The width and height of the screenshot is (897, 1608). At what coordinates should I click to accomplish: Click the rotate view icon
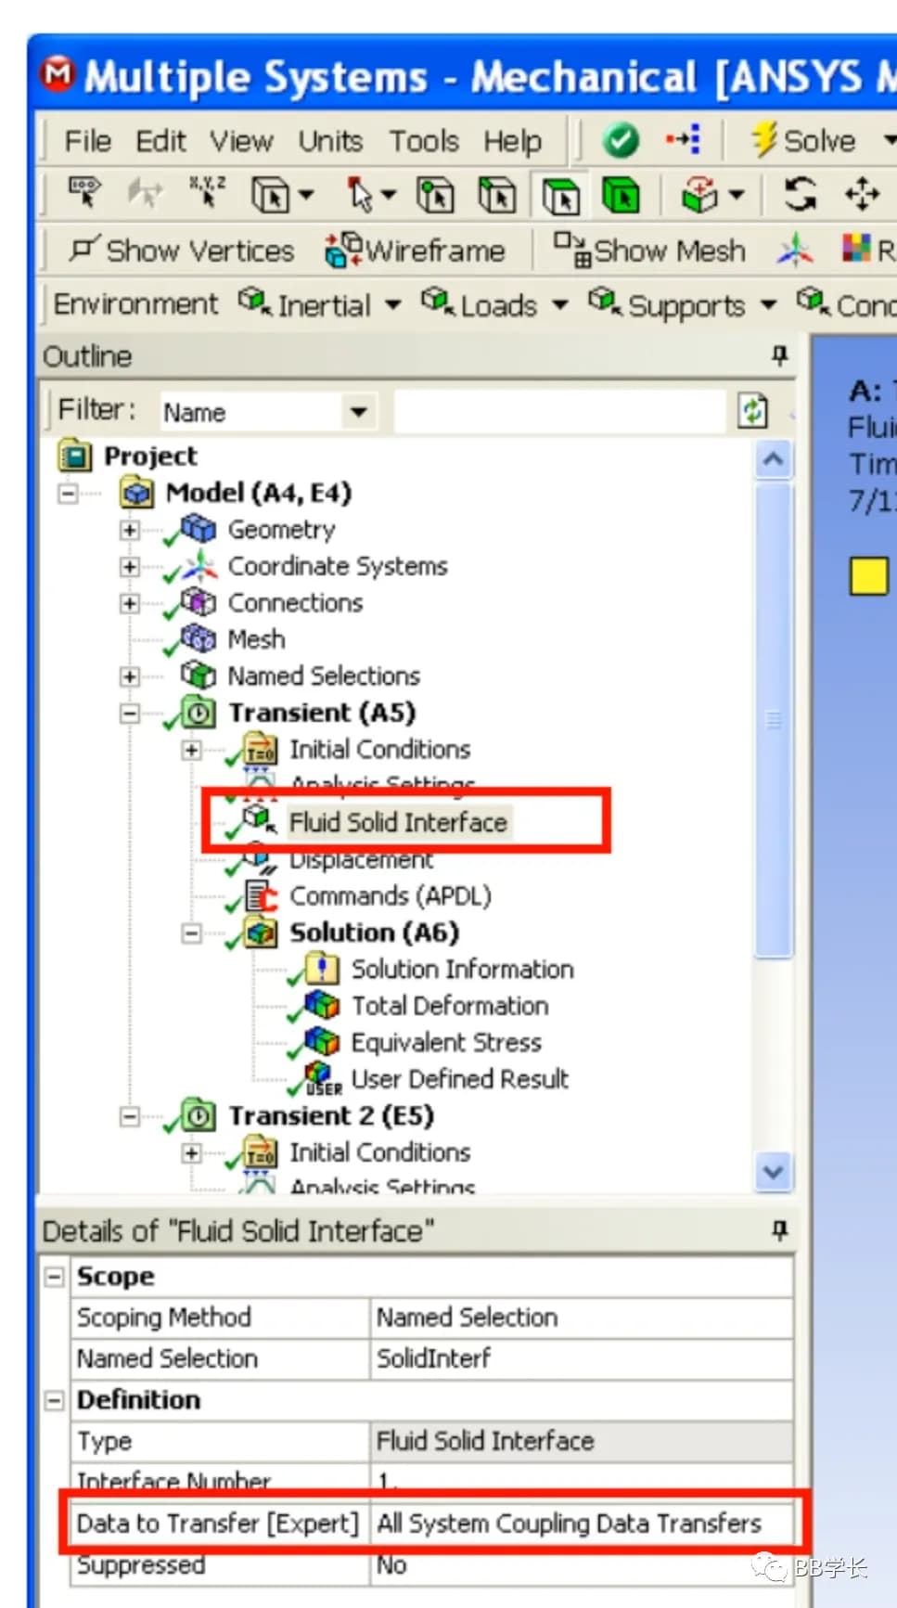point(800,195)
